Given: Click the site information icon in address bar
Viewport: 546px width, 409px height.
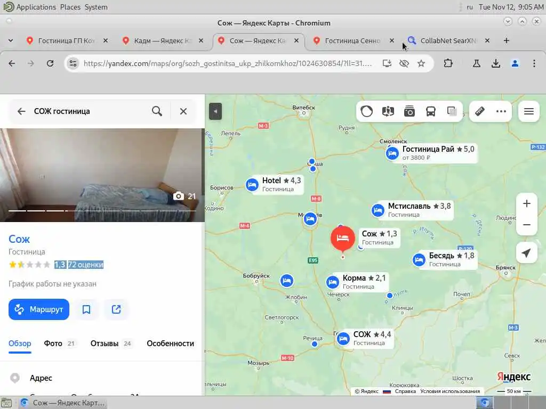Looking at the screenshot, I should click(73, 63).
